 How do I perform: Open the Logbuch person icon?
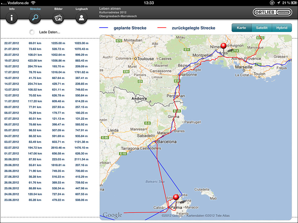81,18
